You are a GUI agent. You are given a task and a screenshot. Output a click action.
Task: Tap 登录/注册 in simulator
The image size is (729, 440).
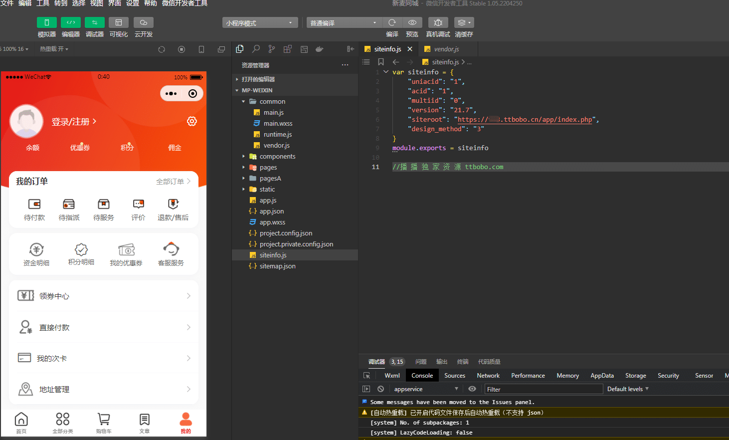coord(74,122)
